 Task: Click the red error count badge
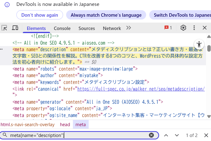pos(168,28)
